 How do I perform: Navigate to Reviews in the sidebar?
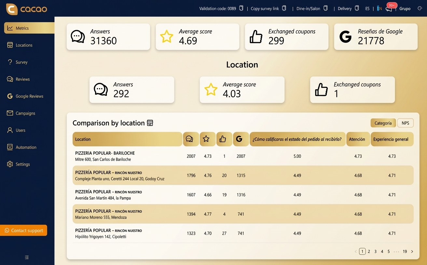pyautogui.click(x=23, y=79)
